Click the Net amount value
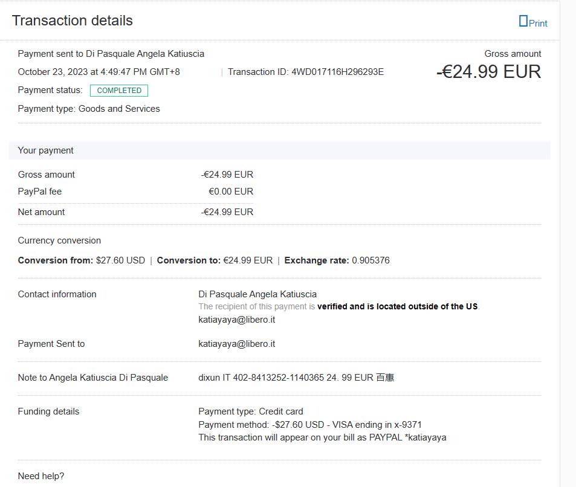 [227, 212]
